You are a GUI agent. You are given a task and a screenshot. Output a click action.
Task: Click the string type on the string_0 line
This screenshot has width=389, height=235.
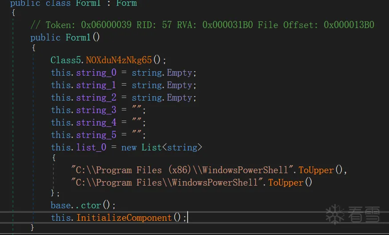pyautogui.click(x=147, y=73)
